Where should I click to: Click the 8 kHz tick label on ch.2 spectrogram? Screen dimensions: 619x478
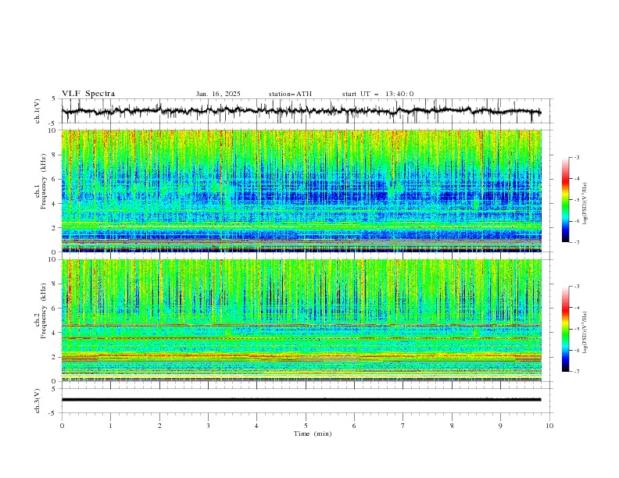coord(55,284)
